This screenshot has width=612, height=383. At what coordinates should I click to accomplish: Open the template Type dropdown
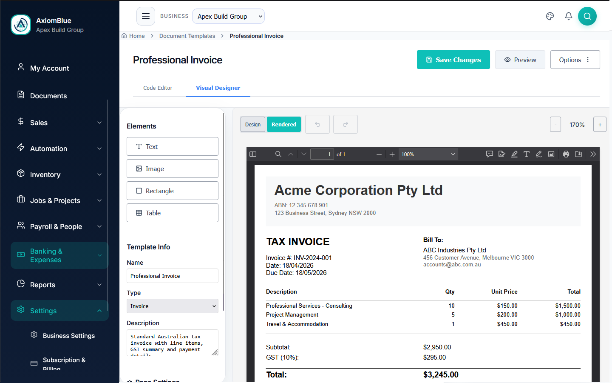172,306
